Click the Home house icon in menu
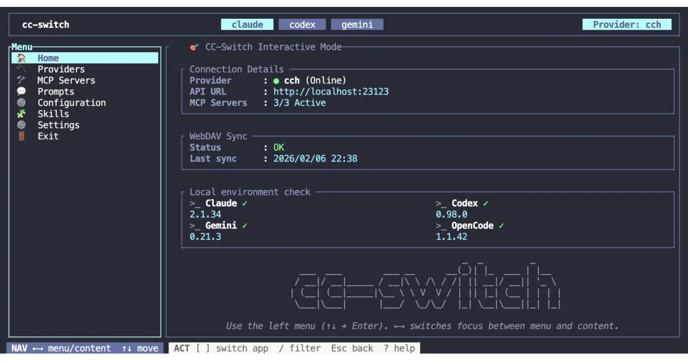The width and height of the screenshot is (688, 361). coord(21,58)
